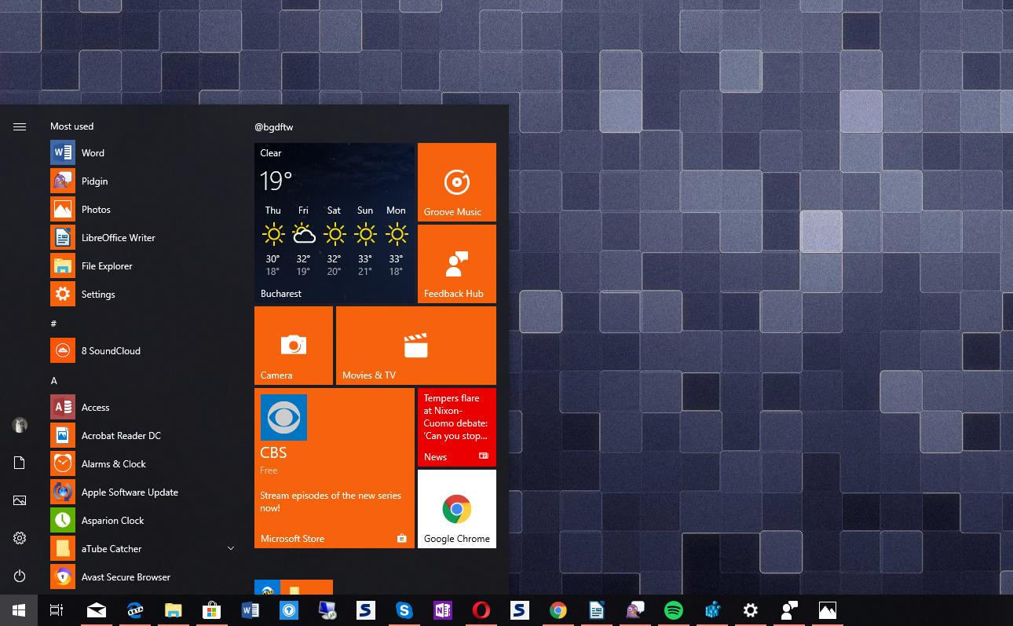1013x626 pixels.
Task: Open Task View on the taskbar
Action: pos(57,610)
